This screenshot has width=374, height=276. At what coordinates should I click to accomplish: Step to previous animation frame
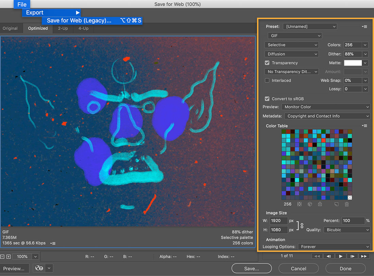point(329,256)
